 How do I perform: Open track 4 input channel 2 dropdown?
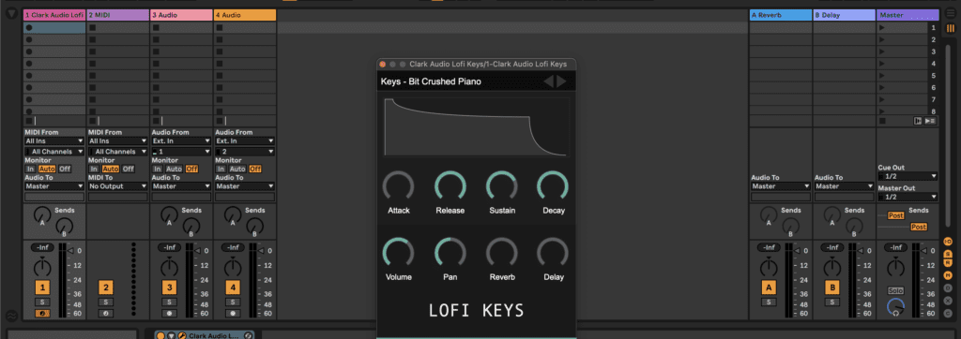246,151
